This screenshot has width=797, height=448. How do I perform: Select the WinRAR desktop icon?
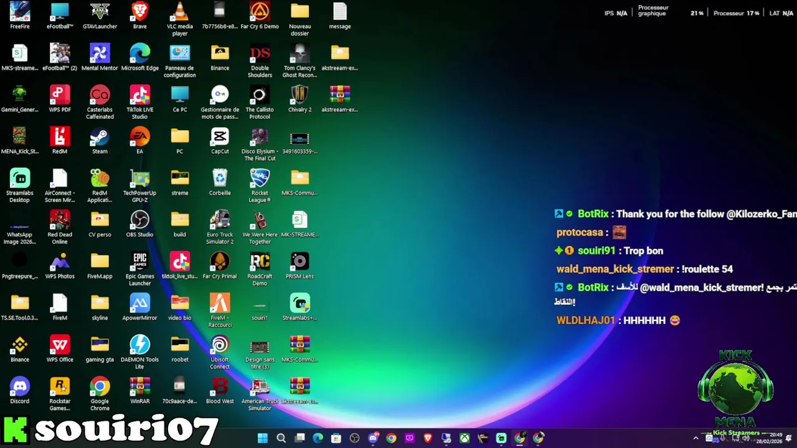click(139, 391)
